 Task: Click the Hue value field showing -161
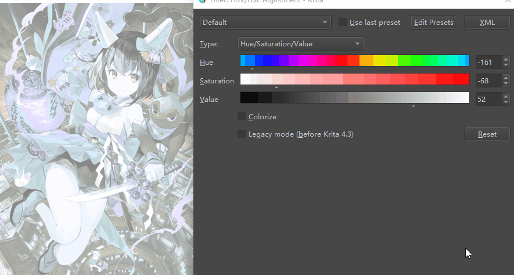coord(488,62)
